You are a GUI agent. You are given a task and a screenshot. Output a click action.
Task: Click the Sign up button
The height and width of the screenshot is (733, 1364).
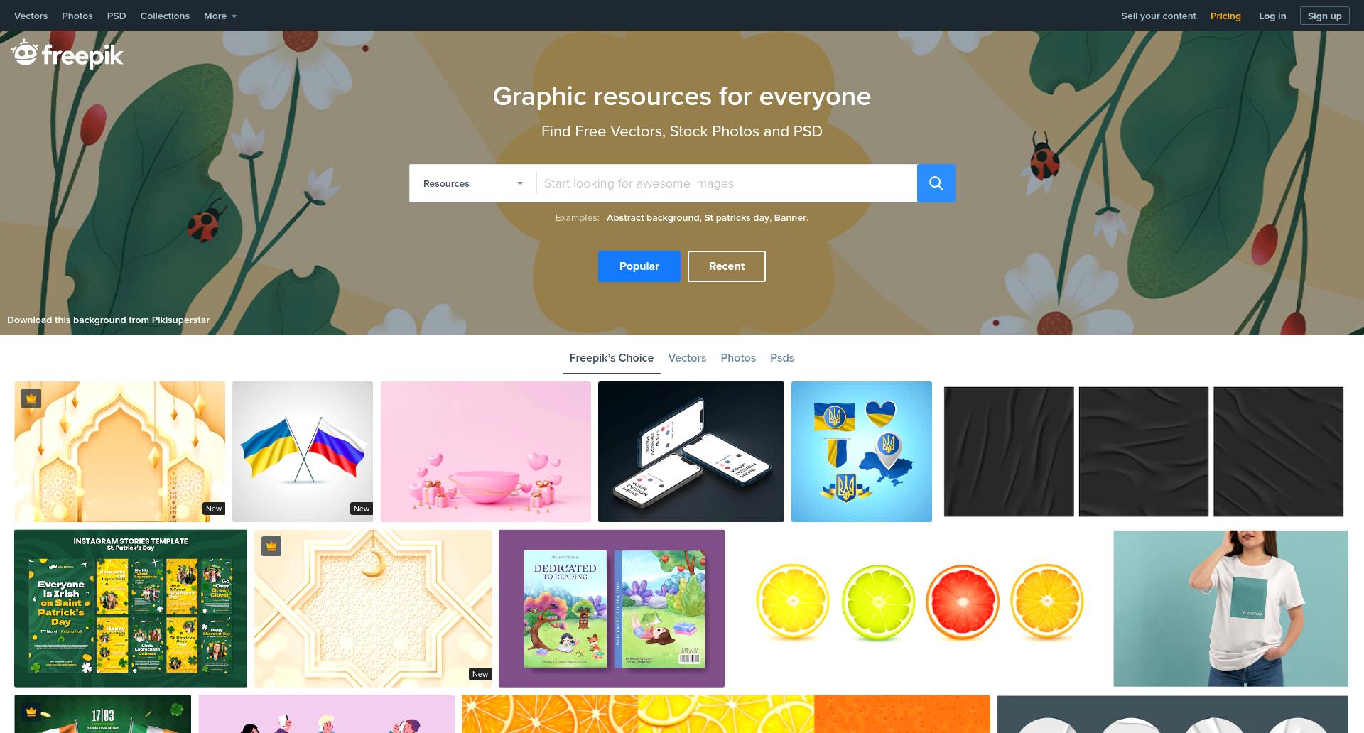coord(1324,16)
